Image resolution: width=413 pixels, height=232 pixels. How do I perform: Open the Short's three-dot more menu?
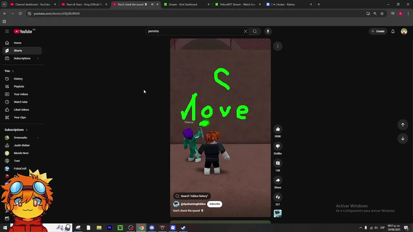click(278, 46)
